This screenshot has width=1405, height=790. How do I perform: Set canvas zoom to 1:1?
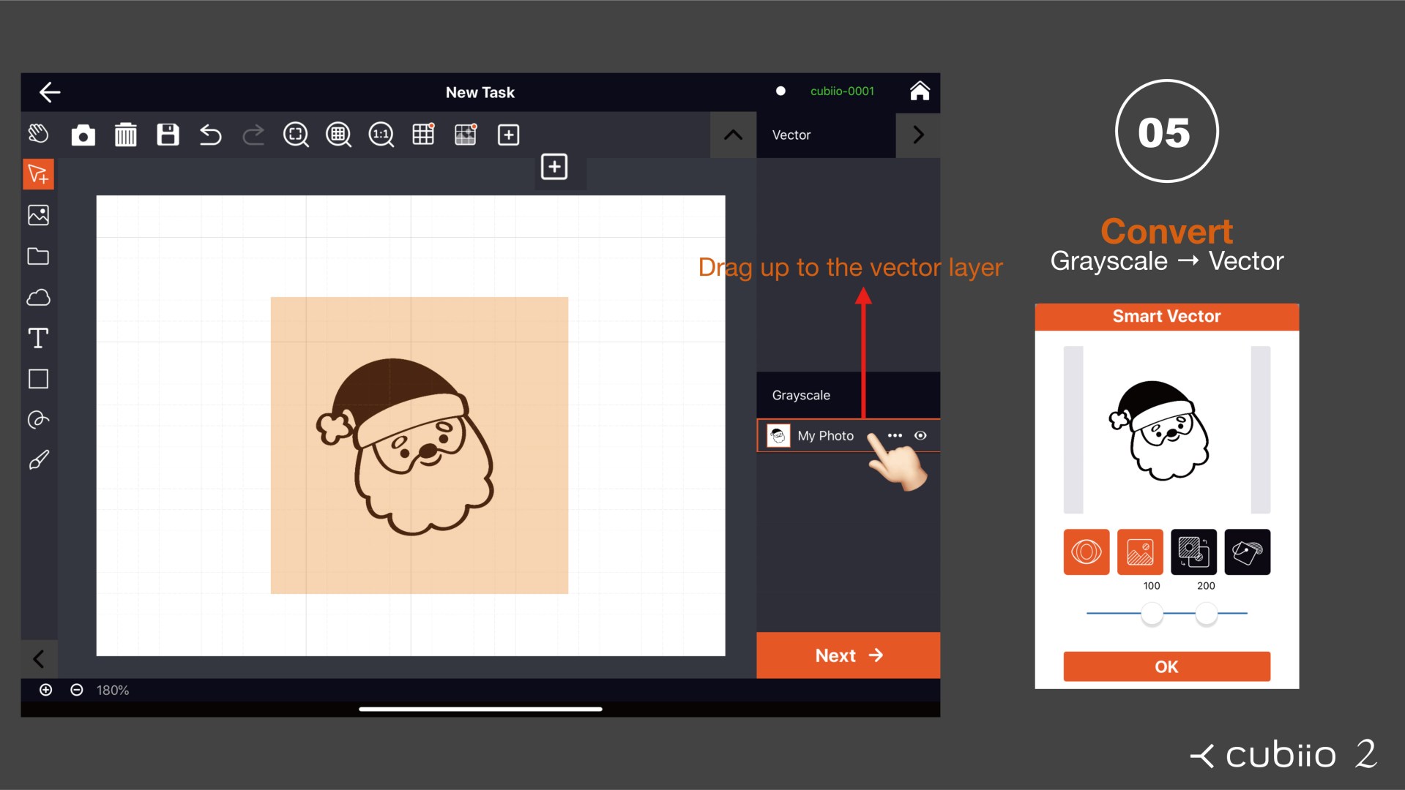tap(380, 135)
